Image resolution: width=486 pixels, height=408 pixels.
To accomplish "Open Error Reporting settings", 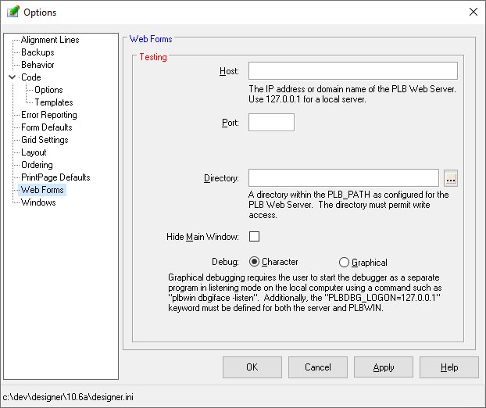I will click(48, 115).
